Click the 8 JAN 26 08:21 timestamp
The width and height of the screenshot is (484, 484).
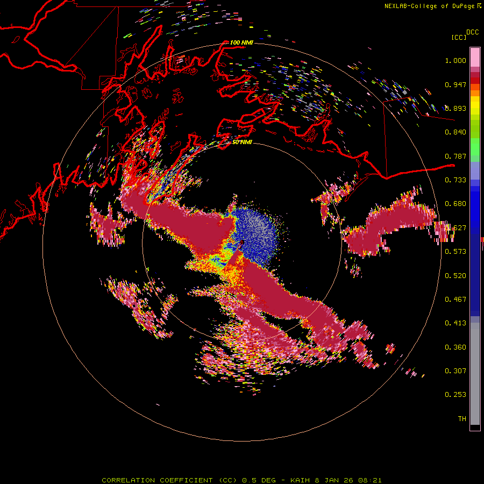(348, 480)
